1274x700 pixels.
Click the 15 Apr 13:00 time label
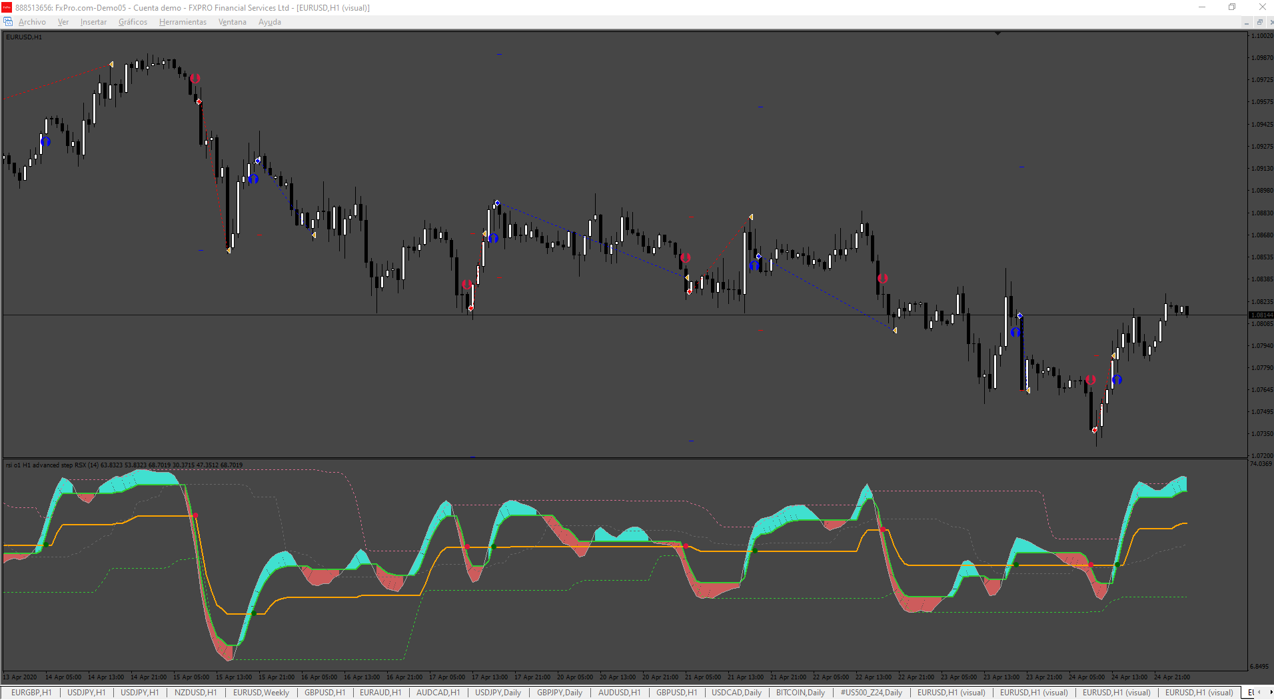(234, 677)
